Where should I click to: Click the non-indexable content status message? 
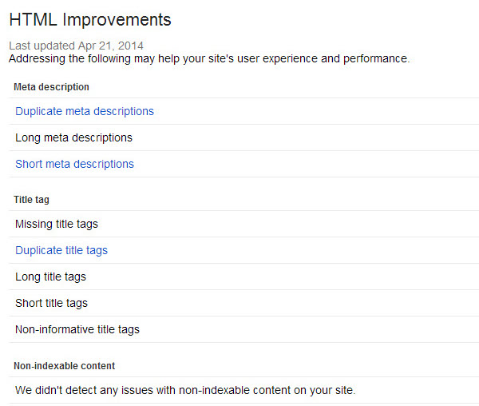[x=185, y=390]
